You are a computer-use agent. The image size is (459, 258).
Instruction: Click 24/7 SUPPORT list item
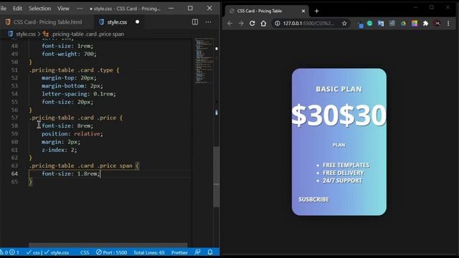click(x=342, y=181)
